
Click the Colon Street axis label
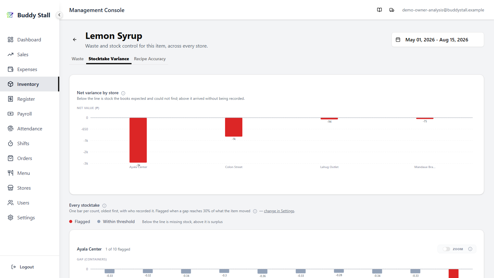[234, 167]
